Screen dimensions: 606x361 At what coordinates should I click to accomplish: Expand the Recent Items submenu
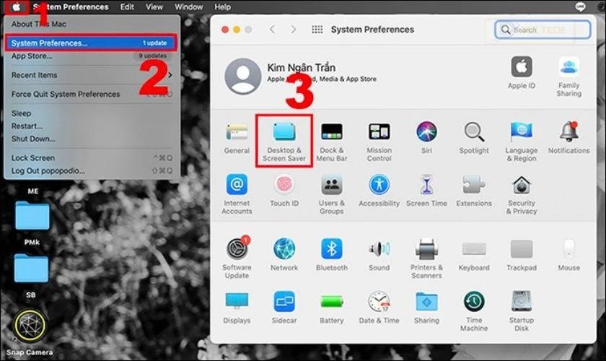pyautogui.click(x=92, y=75)
